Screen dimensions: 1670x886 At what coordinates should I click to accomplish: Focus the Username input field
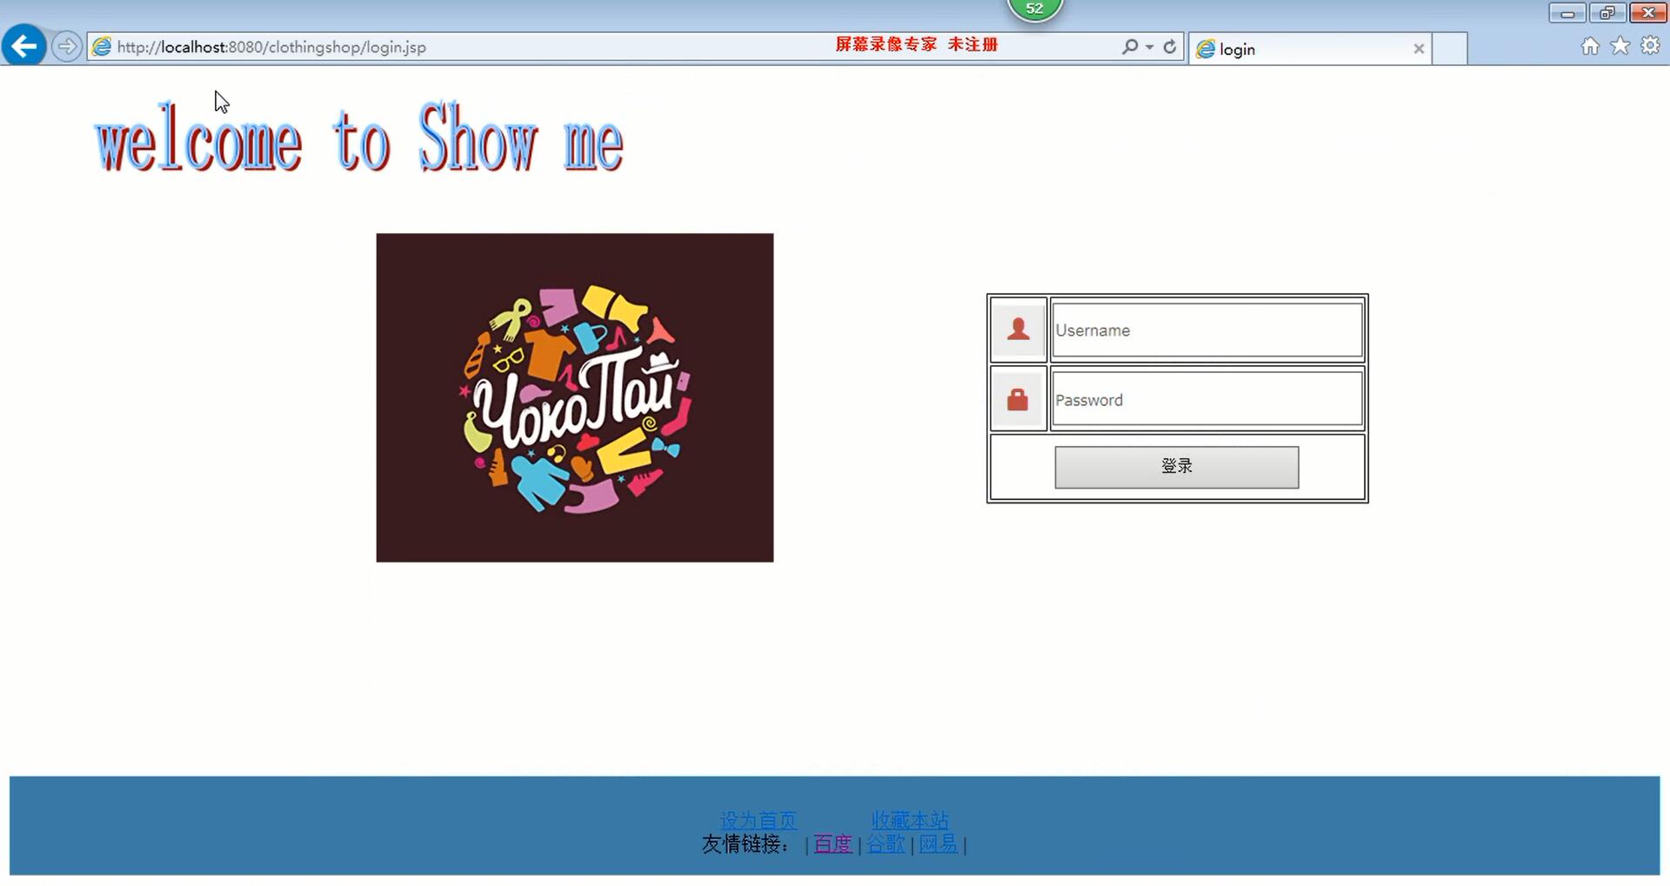click(1207, 330)
